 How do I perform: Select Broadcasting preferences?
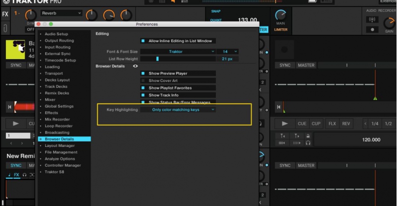(x=57, y=133)
